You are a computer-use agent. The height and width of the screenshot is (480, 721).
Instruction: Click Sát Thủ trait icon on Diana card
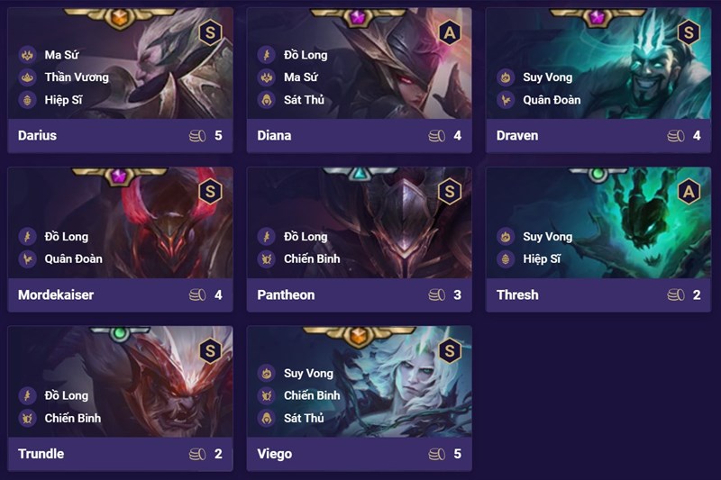[267, 100]
